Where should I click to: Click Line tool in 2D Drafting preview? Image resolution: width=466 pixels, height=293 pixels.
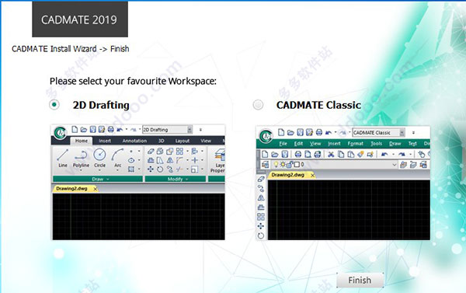pyautogui.click(x=63, y=159)
